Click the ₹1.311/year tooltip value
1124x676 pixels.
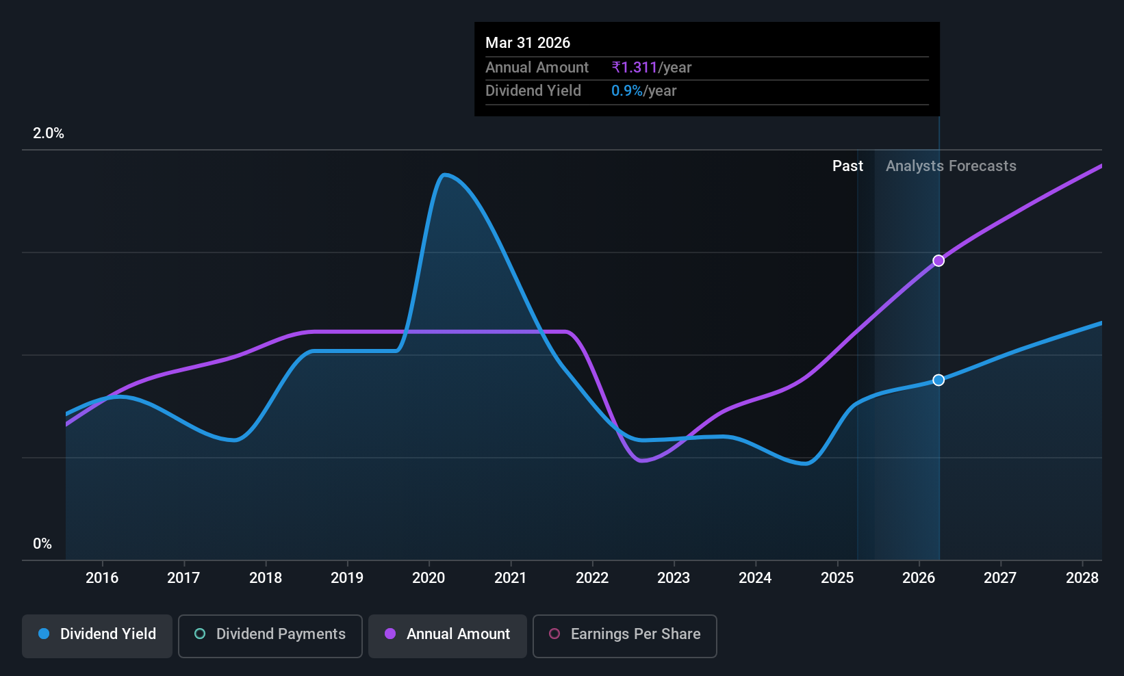[x=652, y=67]
